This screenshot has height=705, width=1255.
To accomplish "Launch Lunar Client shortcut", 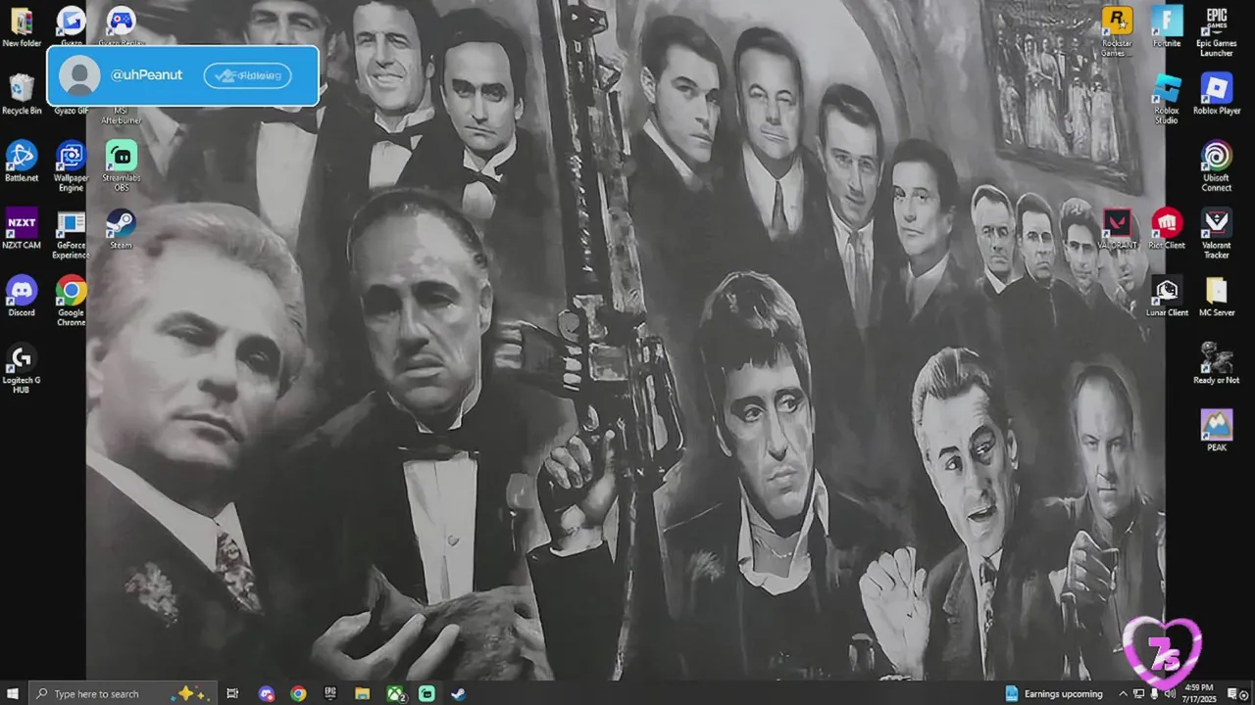I will click(1167, 297).
